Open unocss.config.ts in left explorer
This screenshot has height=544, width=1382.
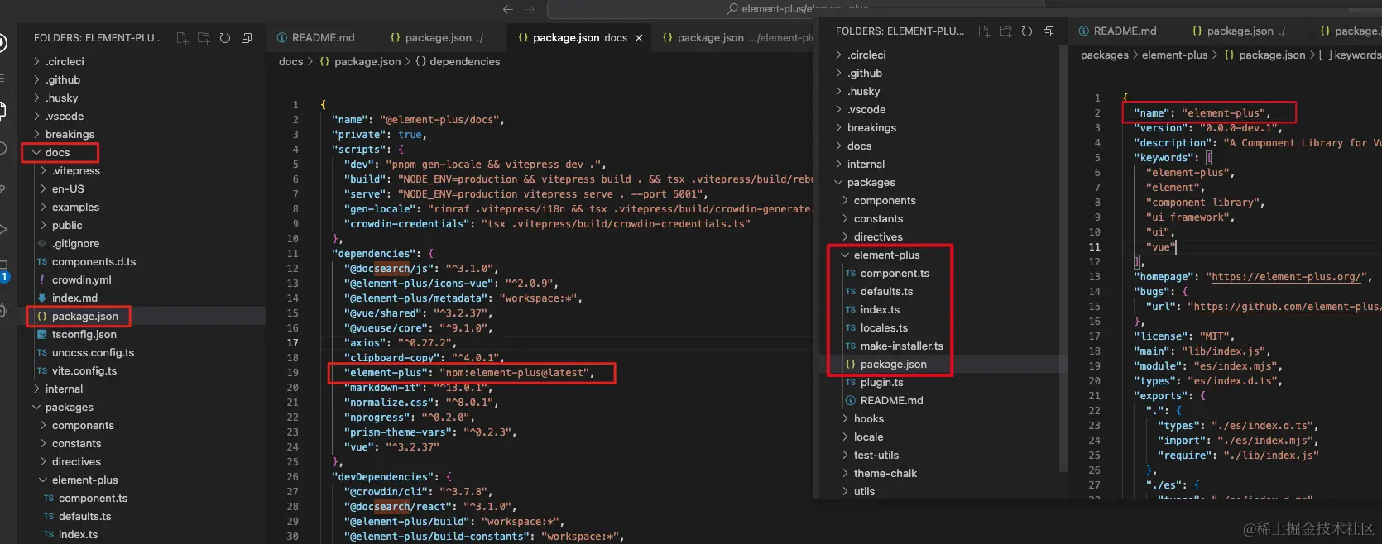(93, 353)
